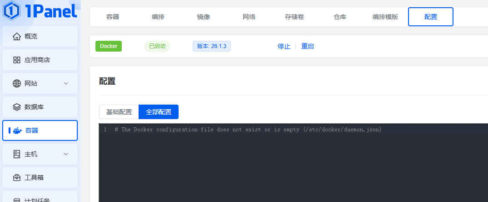Click inside the daemon.json code editor

pos(291,168)
